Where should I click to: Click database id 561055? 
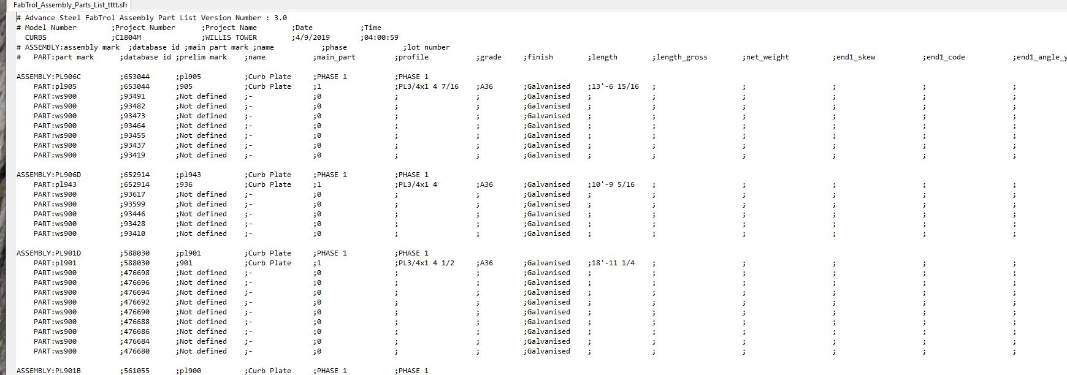coord(137,371)
